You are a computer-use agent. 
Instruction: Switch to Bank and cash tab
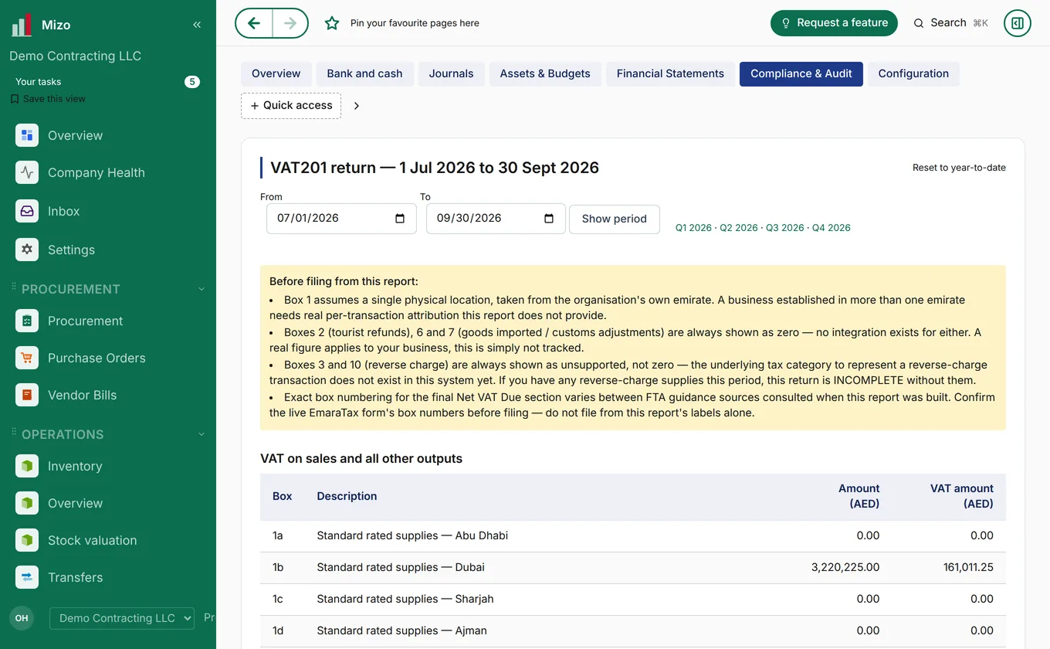click(x=364, y=74)
